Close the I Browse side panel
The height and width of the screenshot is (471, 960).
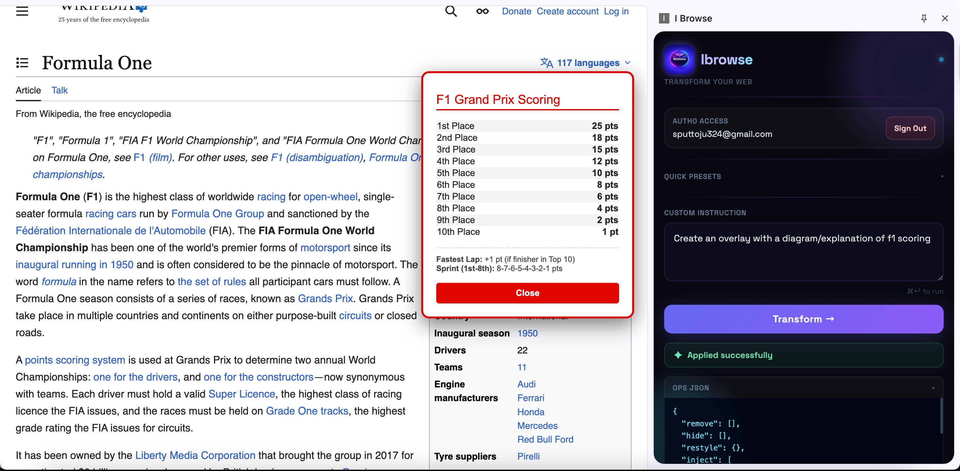tap(945, 18)
